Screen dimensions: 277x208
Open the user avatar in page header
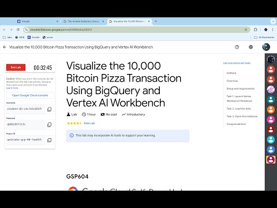pyautogui.click(x=266, y=47)
